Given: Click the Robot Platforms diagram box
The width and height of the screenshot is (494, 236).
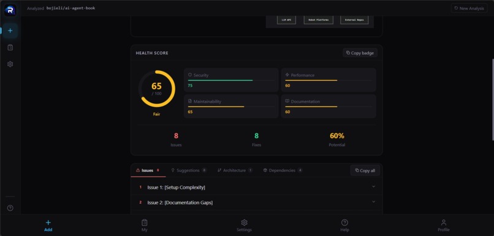Looking at the screenshot, I should (319, 20).
